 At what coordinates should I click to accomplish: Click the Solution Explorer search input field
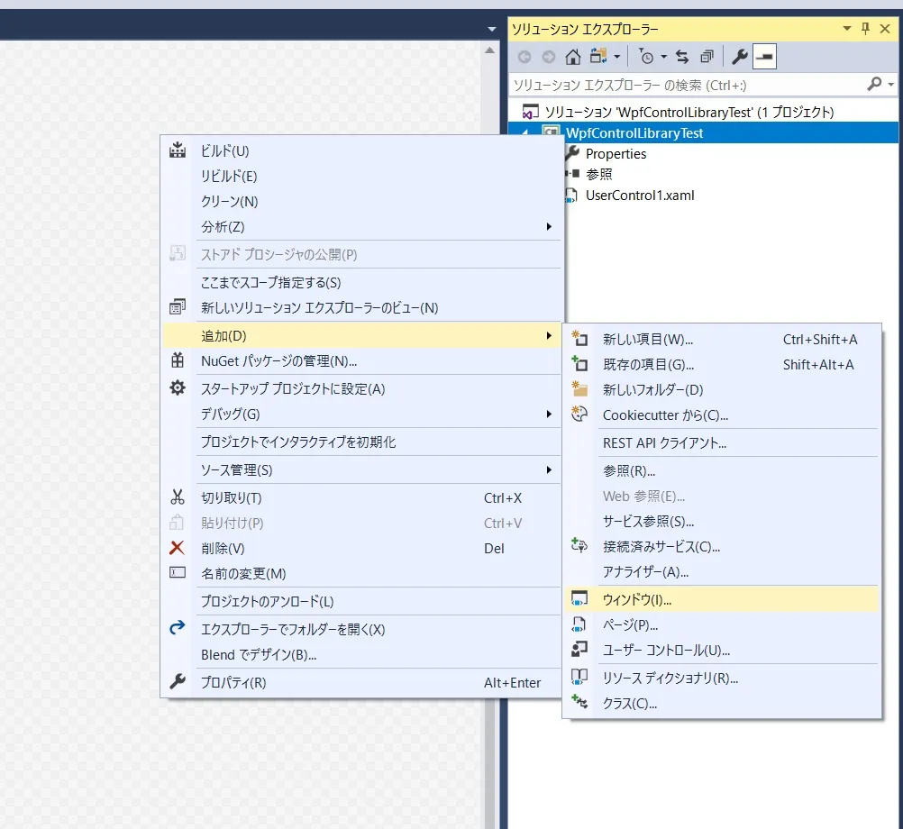[x=688, y=86]
